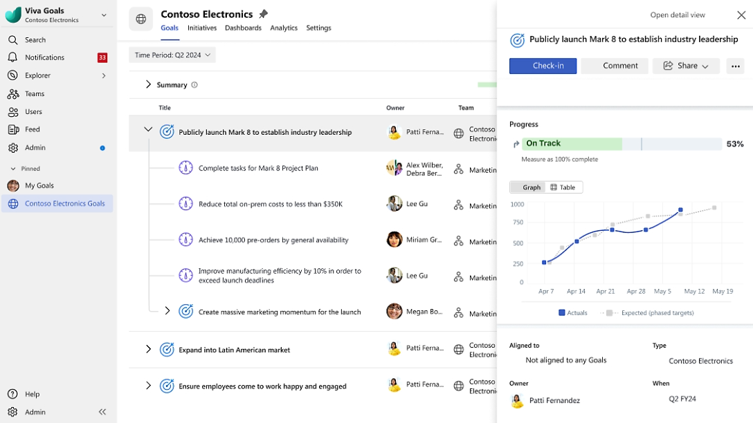Click the Summary info icon

coord(194,85)
